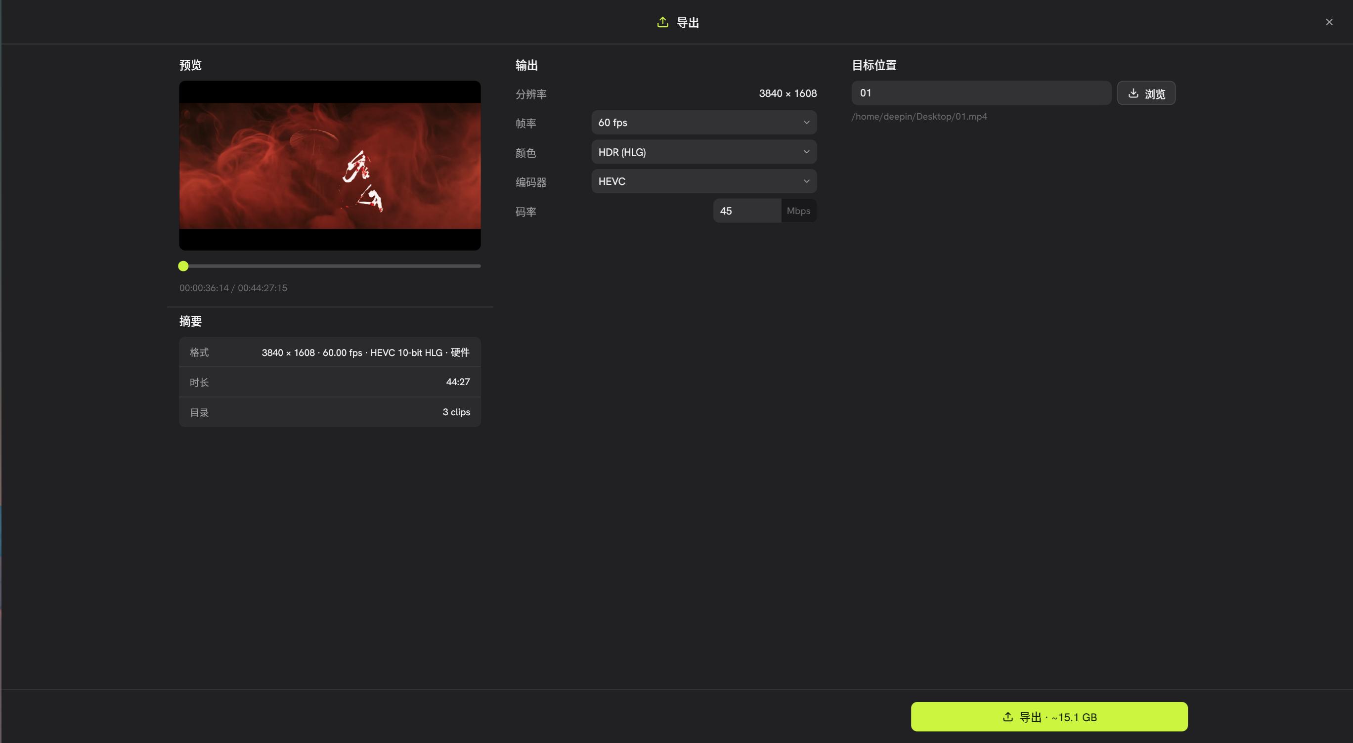Click the 3 clips summary value
The height and width of the screenshot is (743, 1353).
point(456,412)
